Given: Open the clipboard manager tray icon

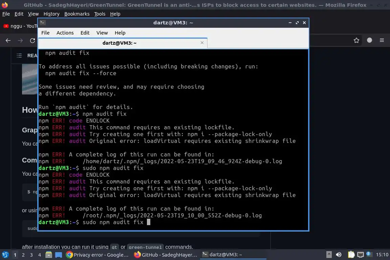Looking at the screenshot, I should point(351,255).
